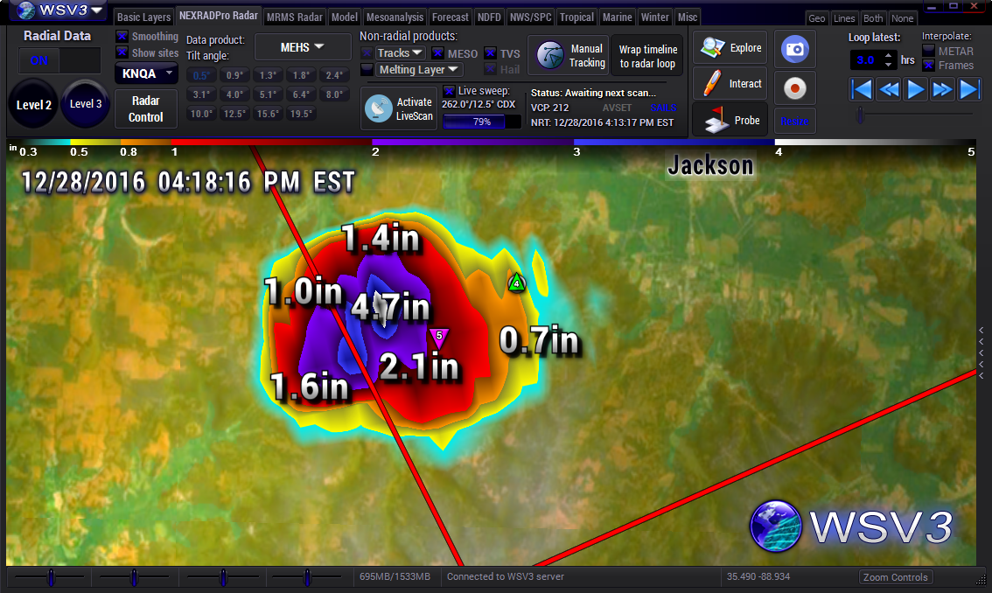This screenshot has height=593, width=992.
Task: Take a screenshot with camera icon
Action: [x=794, y=49]
